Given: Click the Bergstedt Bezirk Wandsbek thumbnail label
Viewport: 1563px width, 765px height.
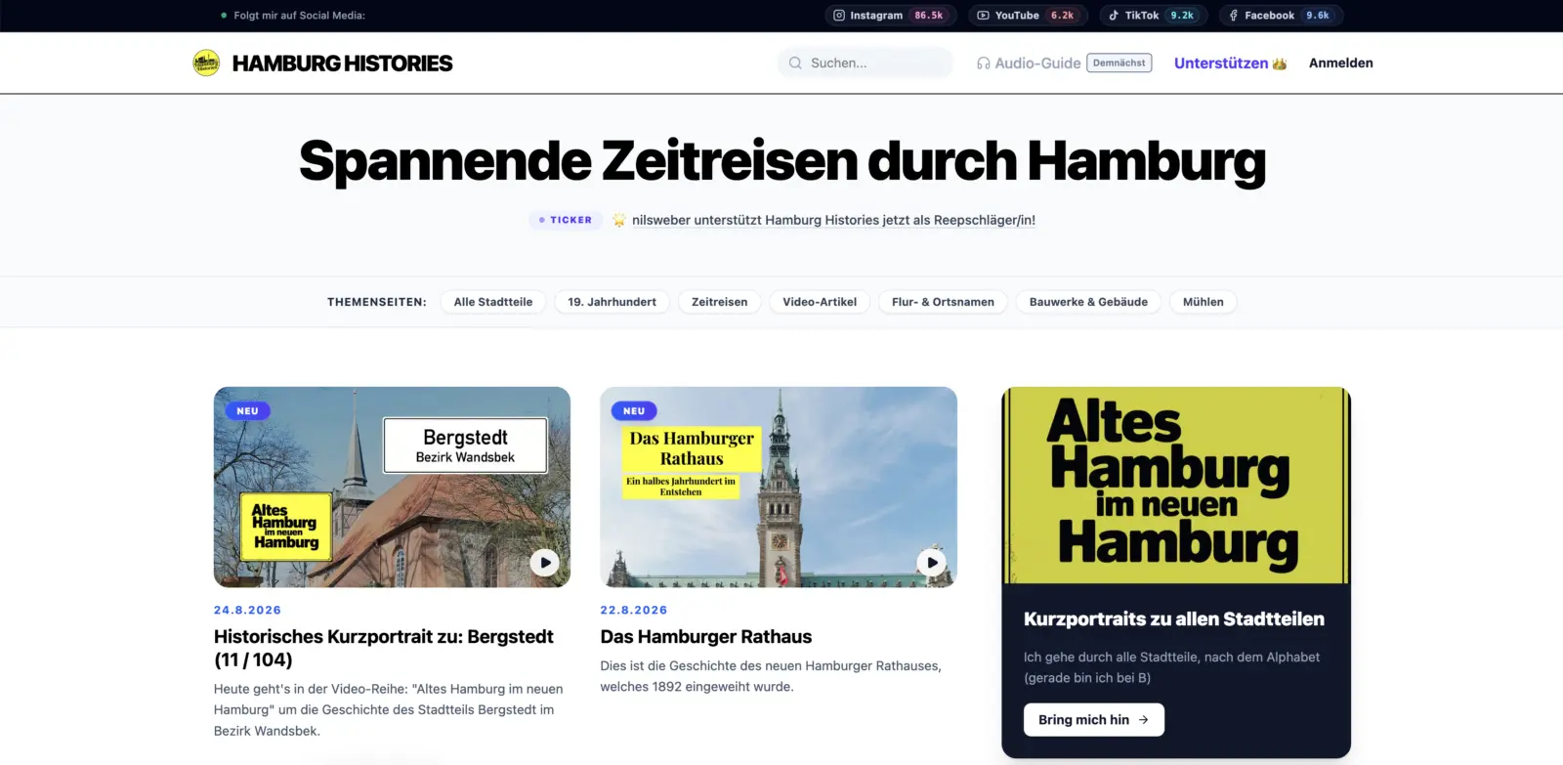Looking at the screenshot, I should click(465, 446).
